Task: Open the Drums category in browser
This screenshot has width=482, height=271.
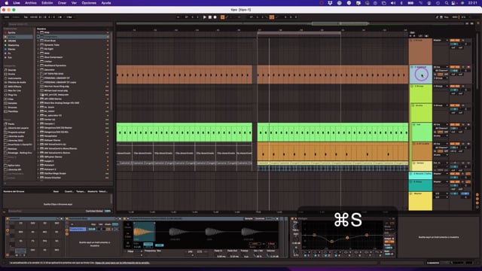Action: point(12,74)
